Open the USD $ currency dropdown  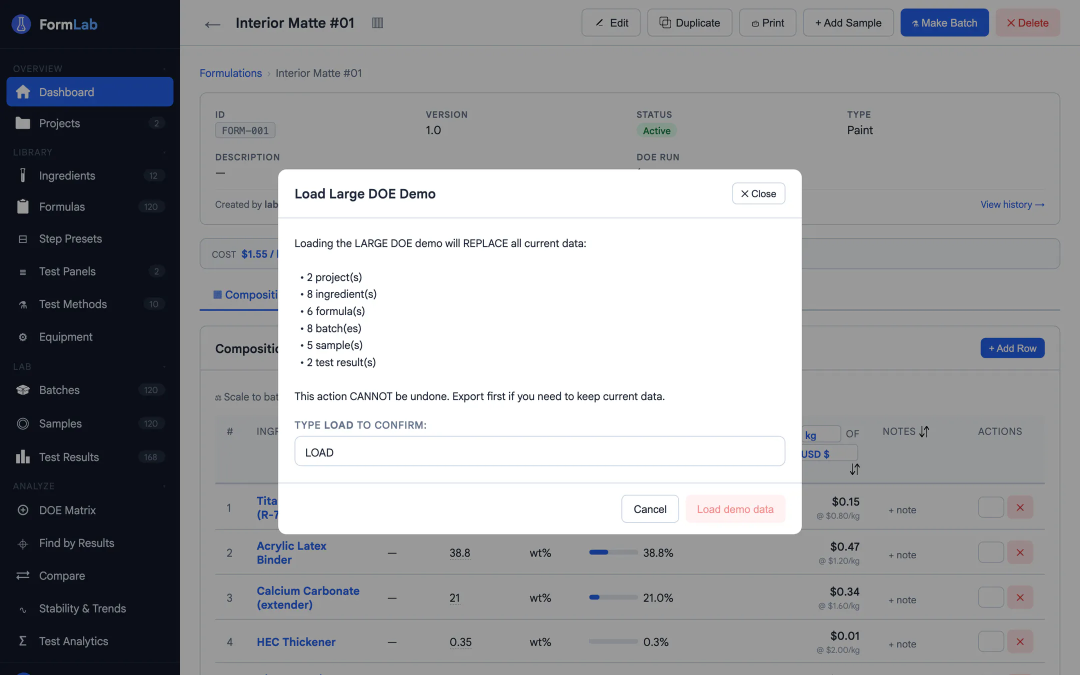(x=829, y=453)
